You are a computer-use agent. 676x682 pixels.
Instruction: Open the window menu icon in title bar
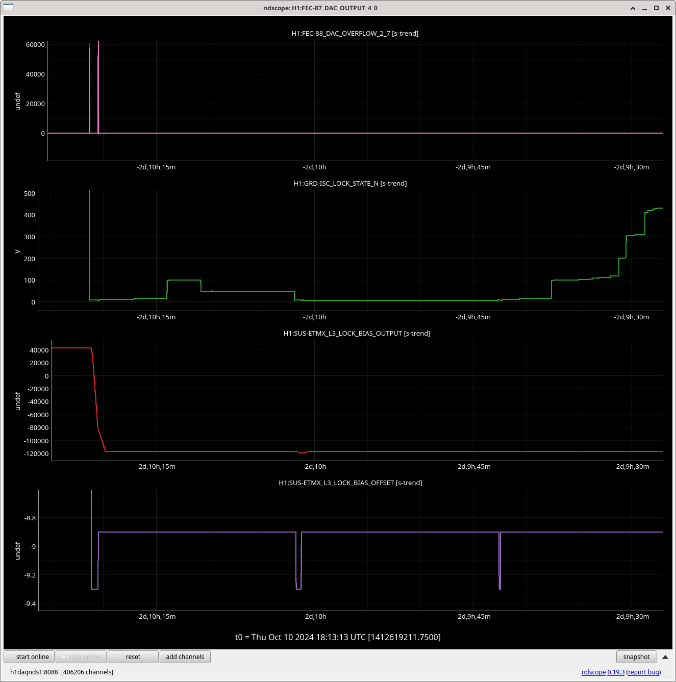pos(8,8)
